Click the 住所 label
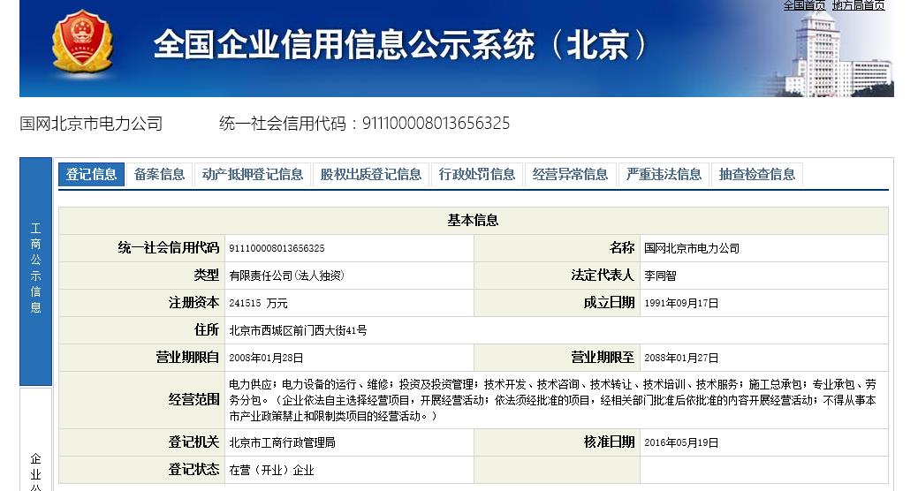The height and width of the screenshot is (491, 918). (207, 330)
